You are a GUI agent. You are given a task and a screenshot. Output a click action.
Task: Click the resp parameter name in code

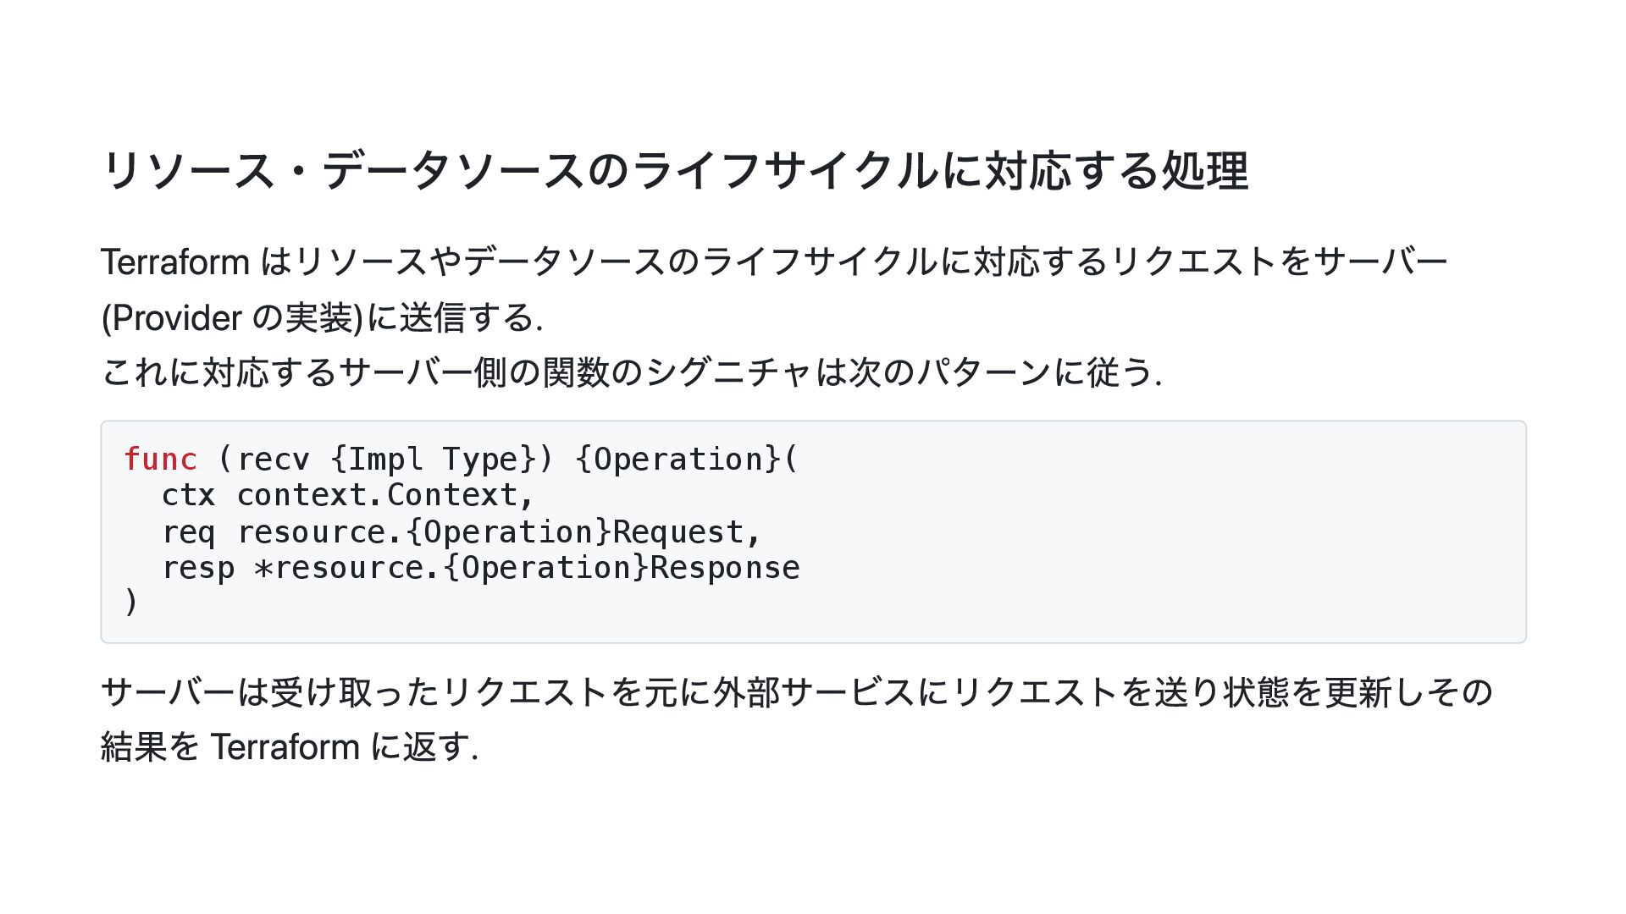pyautogui.click(x=197, y=568)
